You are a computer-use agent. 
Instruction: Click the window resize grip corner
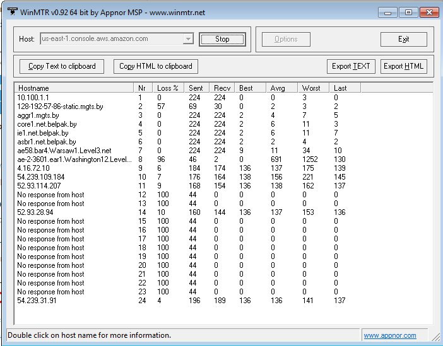click(x=437, y=337)
